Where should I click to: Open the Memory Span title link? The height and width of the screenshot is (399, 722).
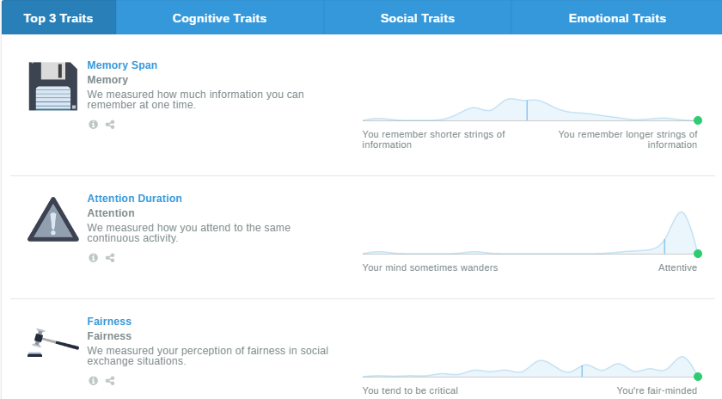tap(122, 65)
